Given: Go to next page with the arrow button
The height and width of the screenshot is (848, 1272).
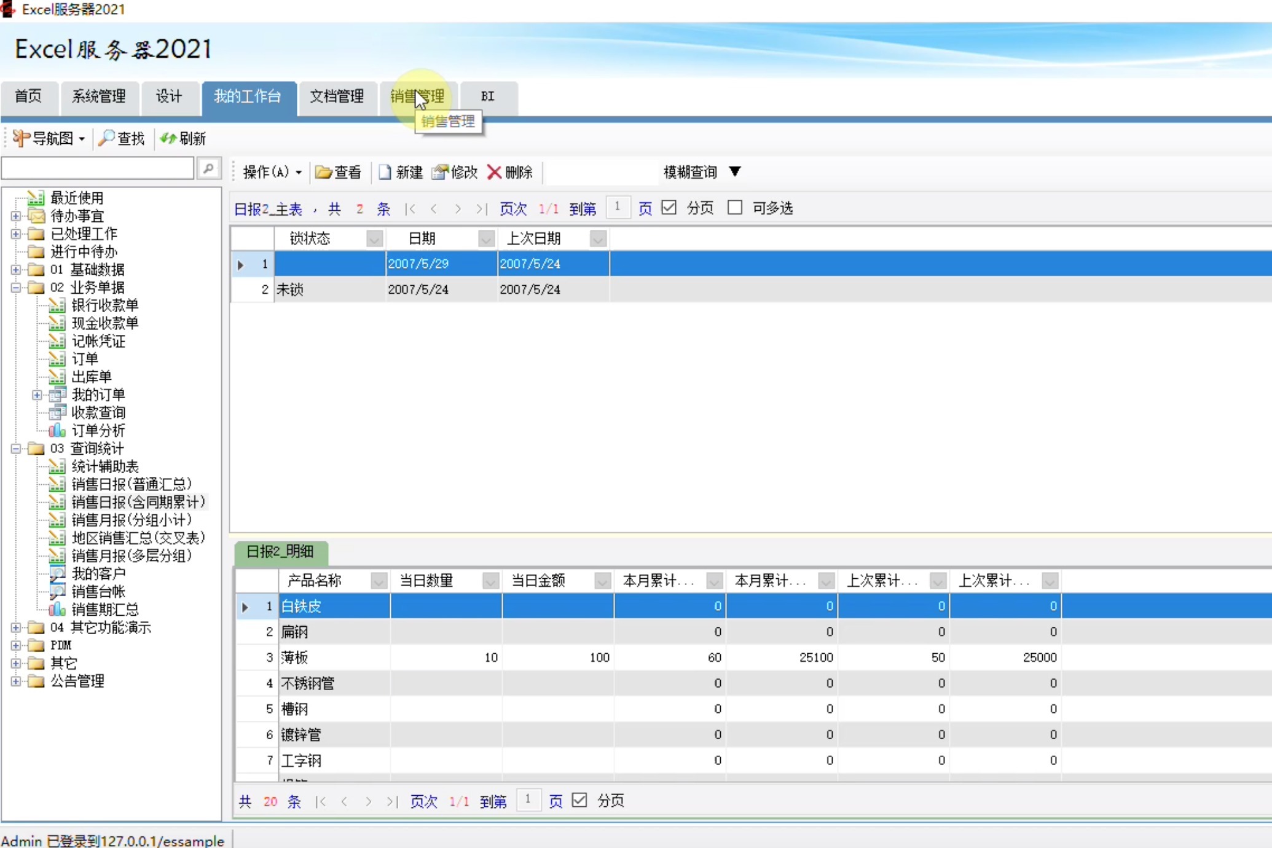Looking at the screenshot, I should point(458,208).
